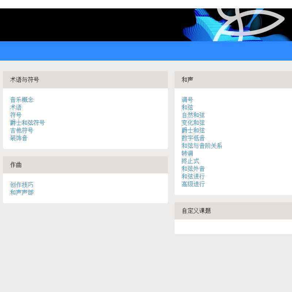
Task: Click the 术语与符号 panel header
Action: pyautogui.click(x=85, y=80)
